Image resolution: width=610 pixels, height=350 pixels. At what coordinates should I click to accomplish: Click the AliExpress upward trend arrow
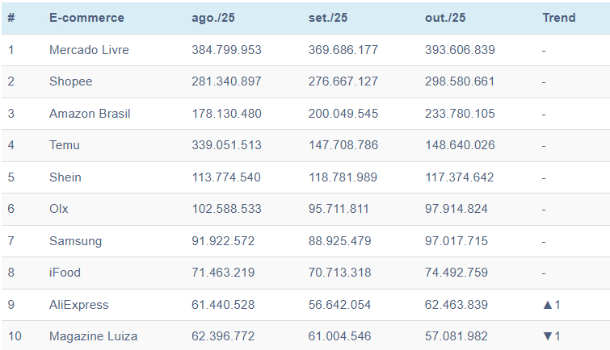pos(548,305)
